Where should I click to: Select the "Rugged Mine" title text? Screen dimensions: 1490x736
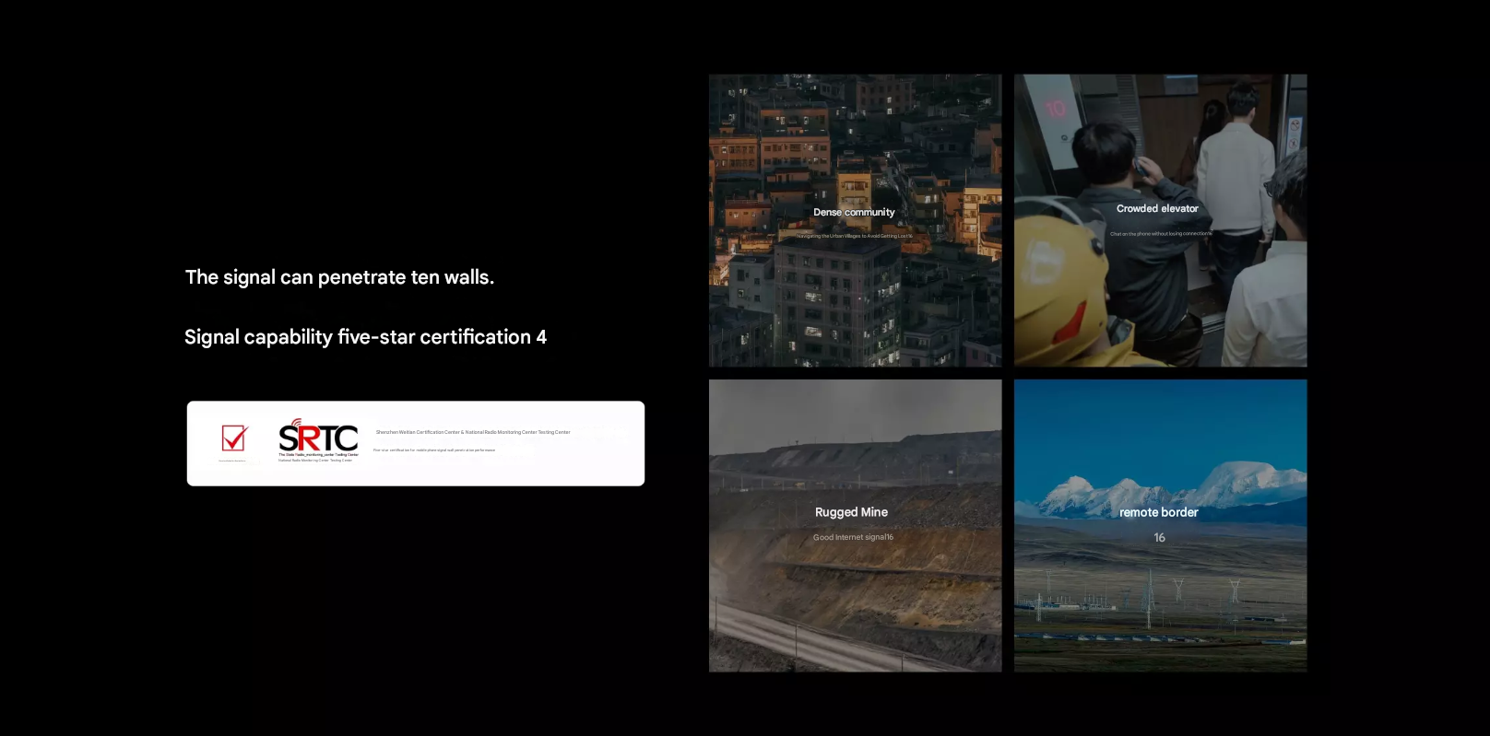coord(851,512)
